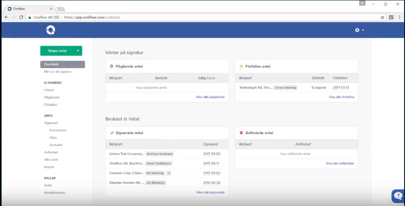
Task: Open the settings gear menu
Action: click(357, 30)
